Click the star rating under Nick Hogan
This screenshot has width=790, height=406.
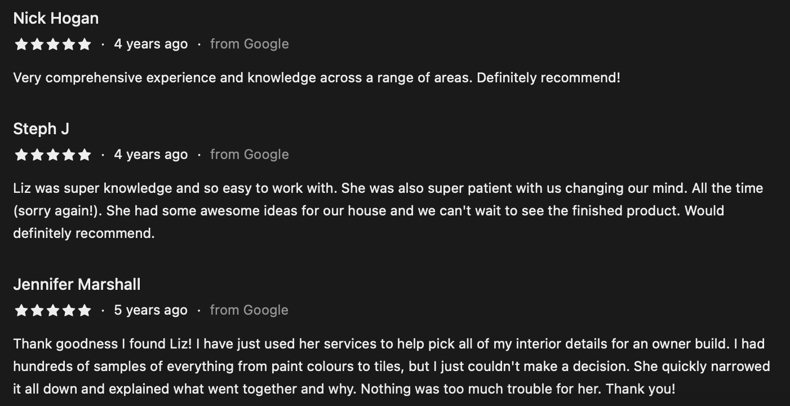coord(52,44)
